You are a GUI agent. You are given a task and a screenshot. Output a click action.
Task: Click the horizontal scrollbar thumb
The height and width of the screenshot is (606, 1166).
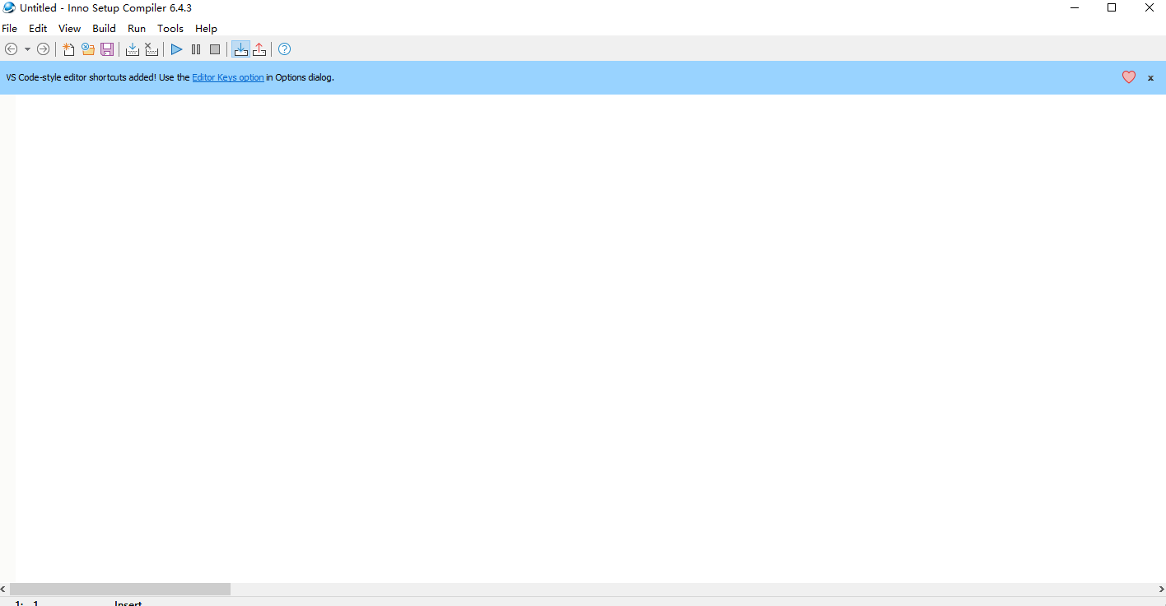coord(120,589)
